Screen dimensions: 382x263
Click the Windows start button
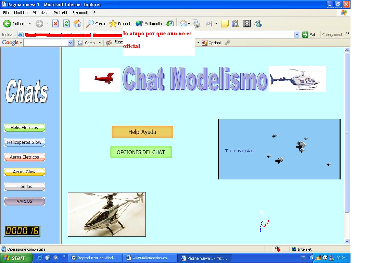pyautogui.click(x=16, y=258)
